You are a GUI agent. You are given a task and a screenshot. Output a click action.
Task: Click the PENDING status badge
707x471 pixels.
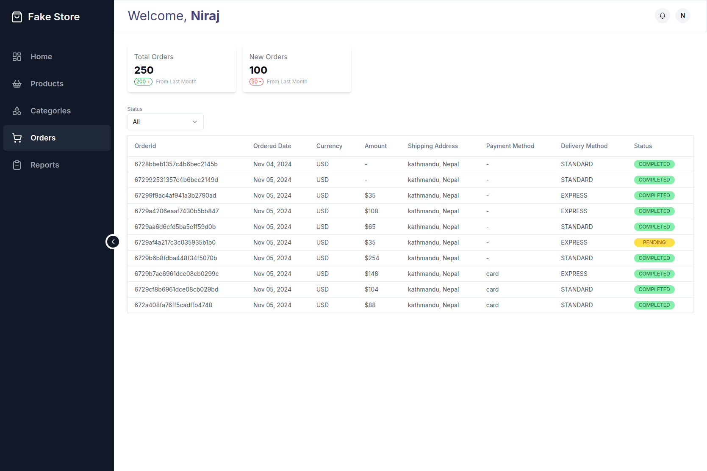pyautogui.click(x=654, y=242)
